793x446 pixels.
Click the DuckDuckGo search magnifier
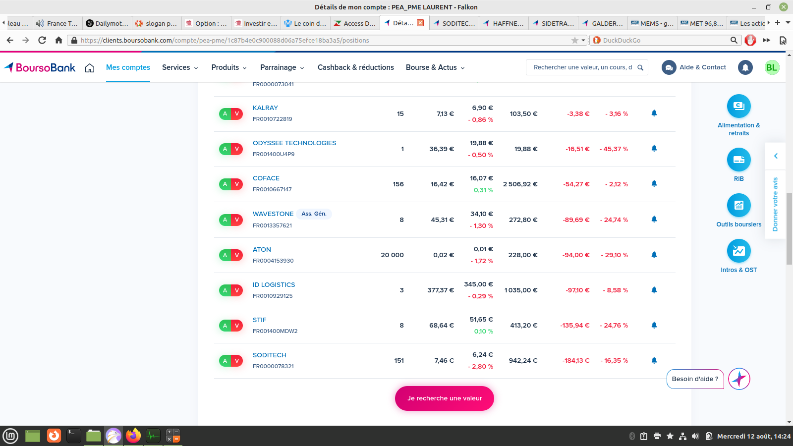coord(734,40)
